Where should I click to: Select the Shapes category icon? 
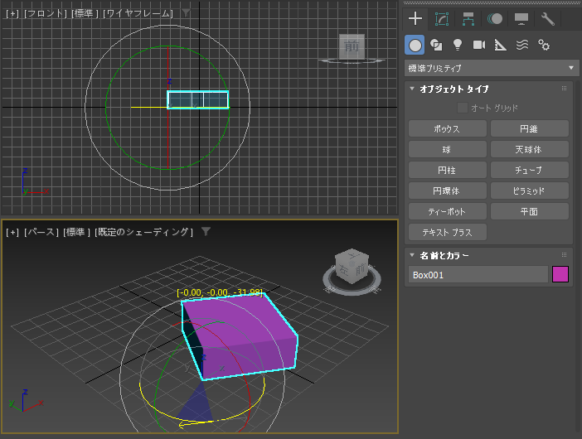point(436,46)
